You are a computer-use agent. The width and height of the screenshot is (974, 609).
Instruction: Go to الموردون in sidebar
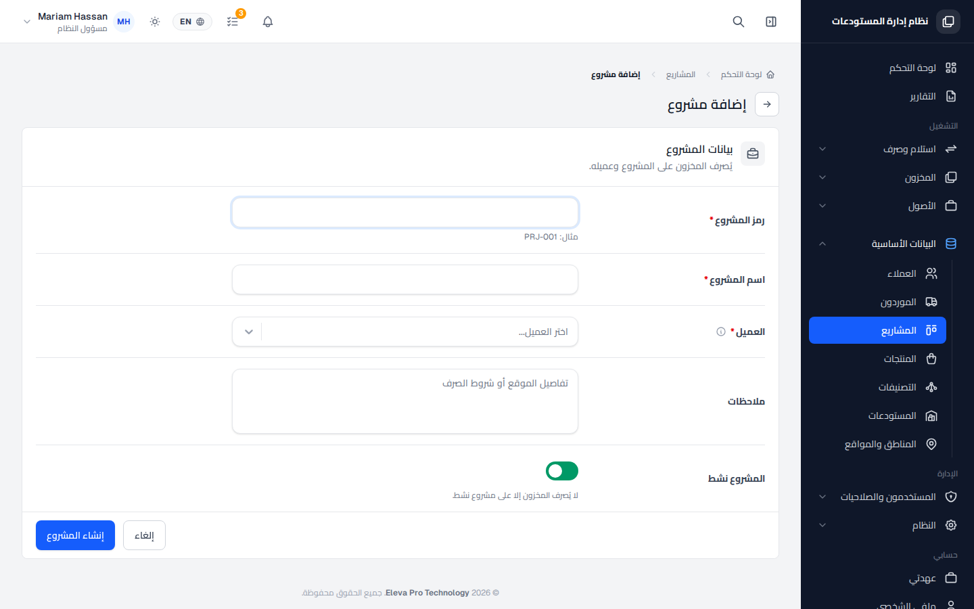878,302
